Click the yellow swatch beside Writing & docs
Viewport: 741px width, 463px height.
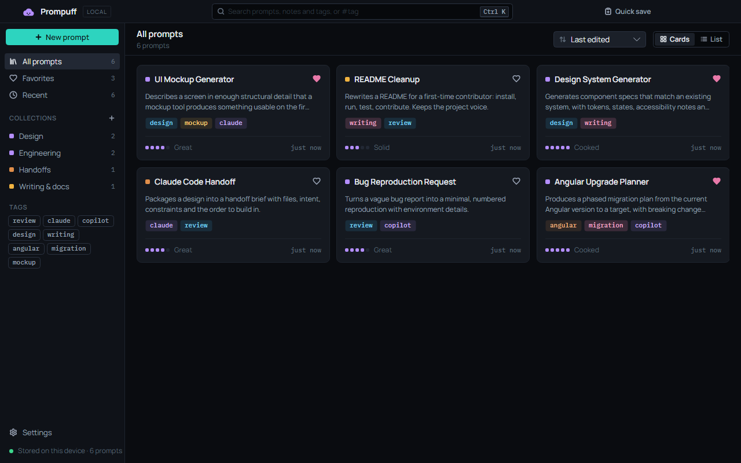[x=12, y=186]
